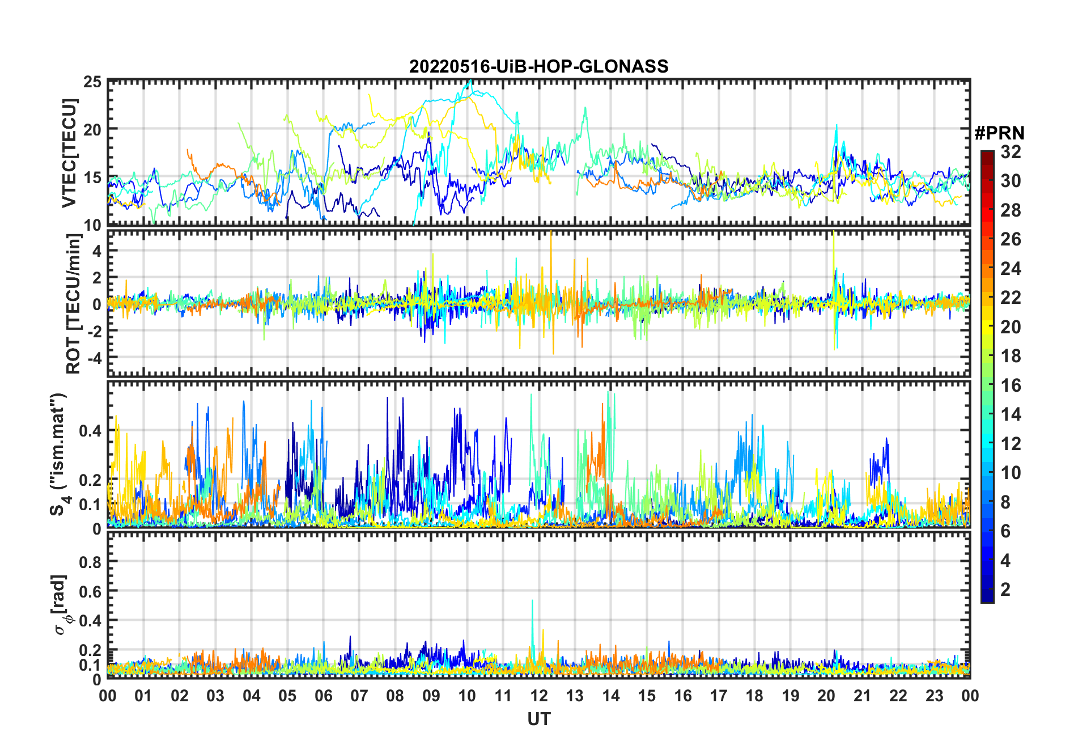The image size is (1078, 754).
Task: Select hour 15 on the UT axis
Action: [x=647, y=696]
